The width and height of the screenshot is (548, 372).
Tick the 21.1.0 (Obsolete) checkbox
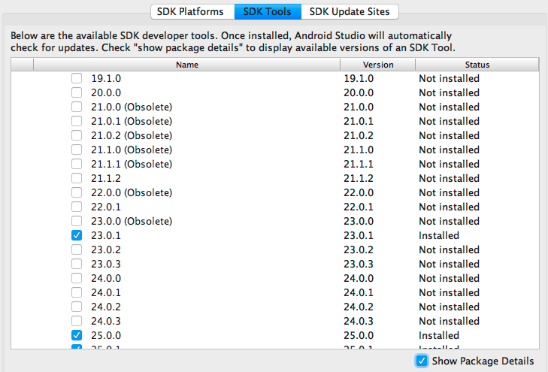tap(77, 150)
